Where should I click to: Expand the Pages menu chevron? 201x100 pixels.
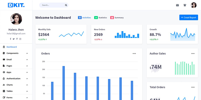27,66
